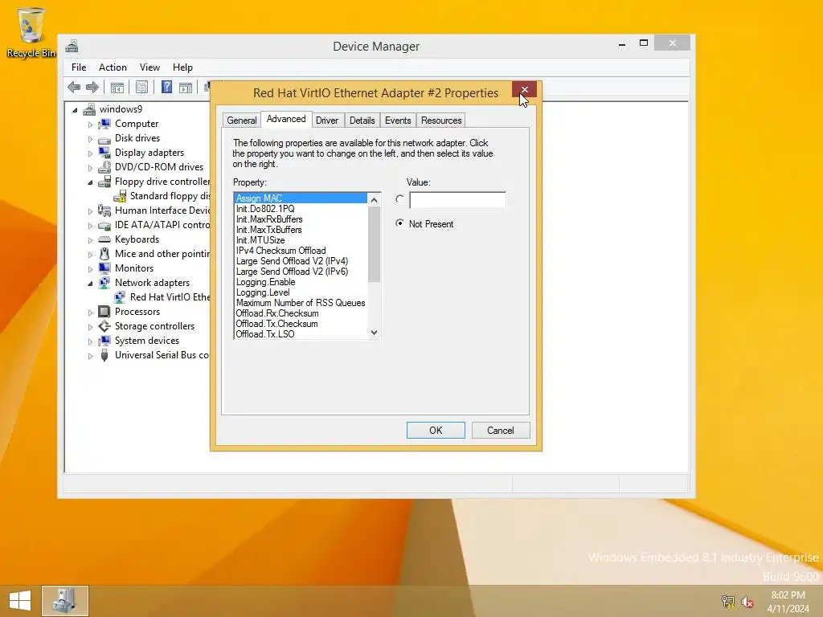Switch to the General tab
The image size is (823, 617).
[x=241, y=121]
